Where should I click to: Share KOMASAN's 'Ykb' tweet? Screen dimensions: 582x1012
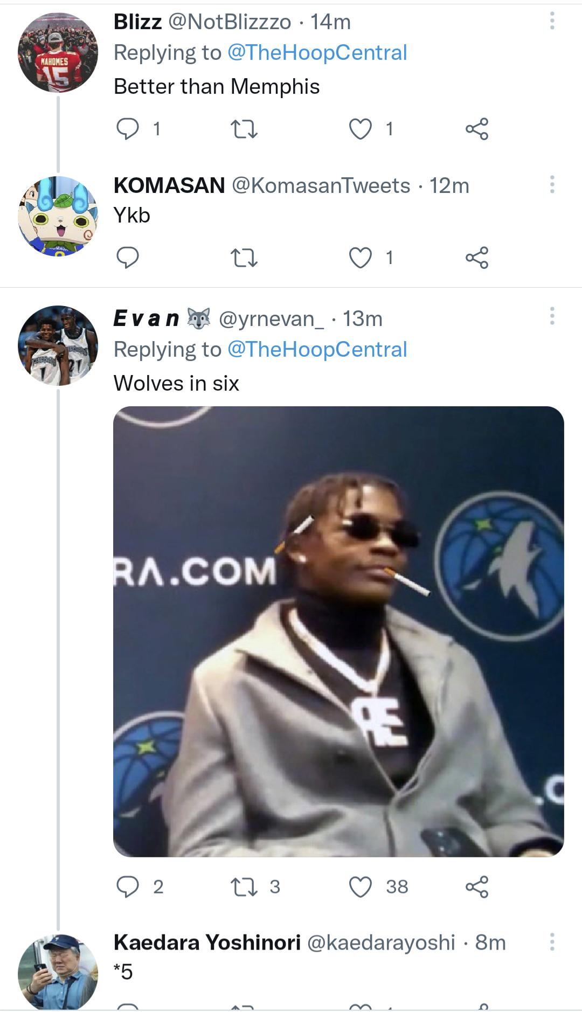(477, 258)
